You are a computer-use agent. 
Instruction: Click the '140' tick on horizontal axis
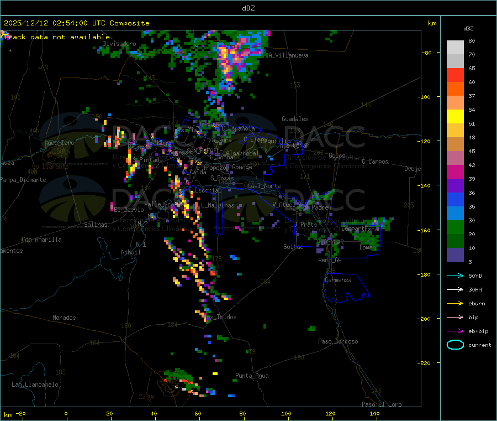(374, 413)
